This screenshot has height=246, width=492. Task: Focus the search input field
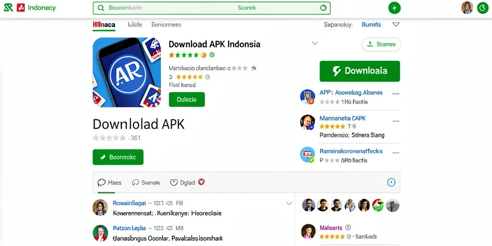[211, 8]
